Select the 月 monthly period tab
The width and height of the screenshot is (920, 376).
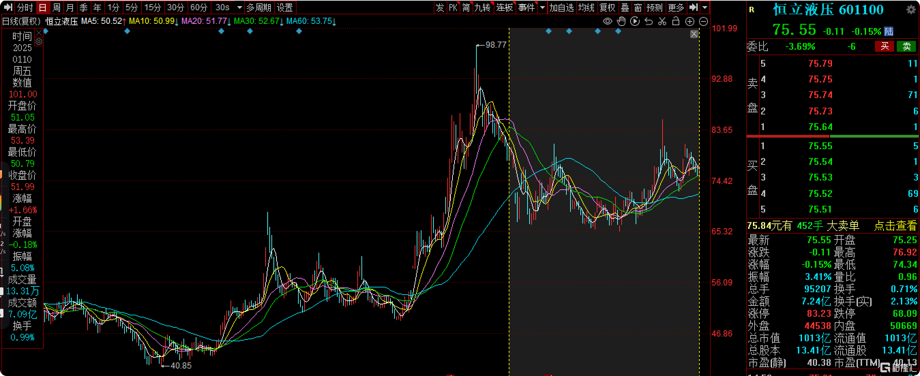pos(70,7)
